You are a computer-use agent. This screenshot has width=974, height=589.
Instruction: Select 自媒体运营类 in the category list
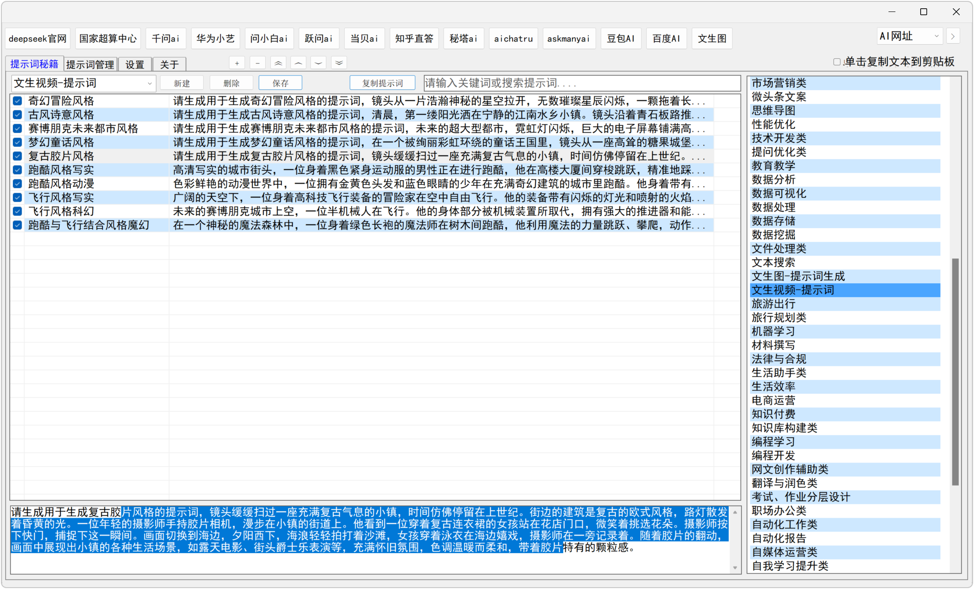pos(845,552)
